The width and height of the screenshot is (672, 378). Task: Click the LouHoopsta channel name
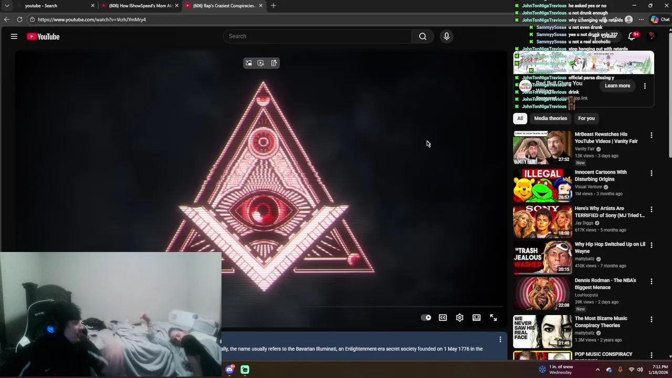(587, 295)
